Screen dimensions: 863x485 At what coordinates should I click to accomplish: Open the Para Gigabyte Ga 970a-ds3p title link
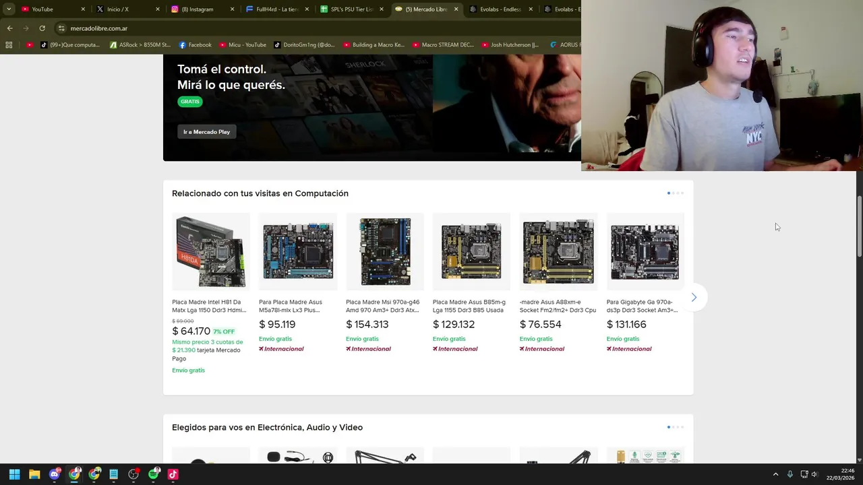point(643,306)
